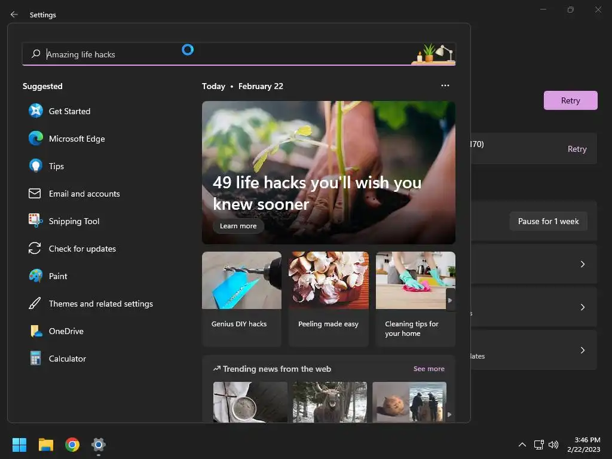Show next cards with arrow beside Cleaning tips
The image size is (612, 459).
tap(450, 300)
